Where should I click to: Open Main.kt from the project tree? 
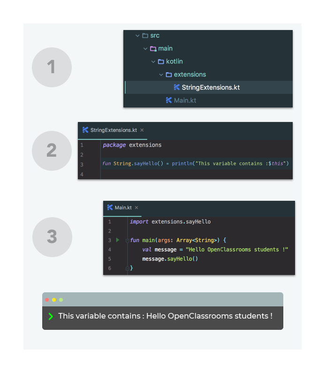pyautogui.click(x=185, y=100)
